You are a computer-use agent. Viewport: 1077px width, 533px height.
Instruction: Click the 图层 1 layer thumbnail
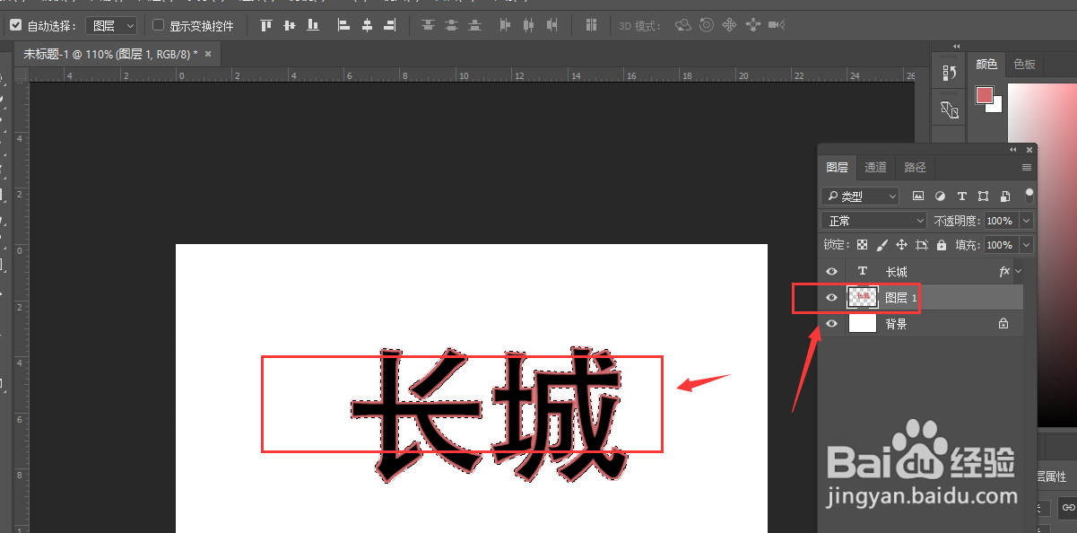click(861, 297)
